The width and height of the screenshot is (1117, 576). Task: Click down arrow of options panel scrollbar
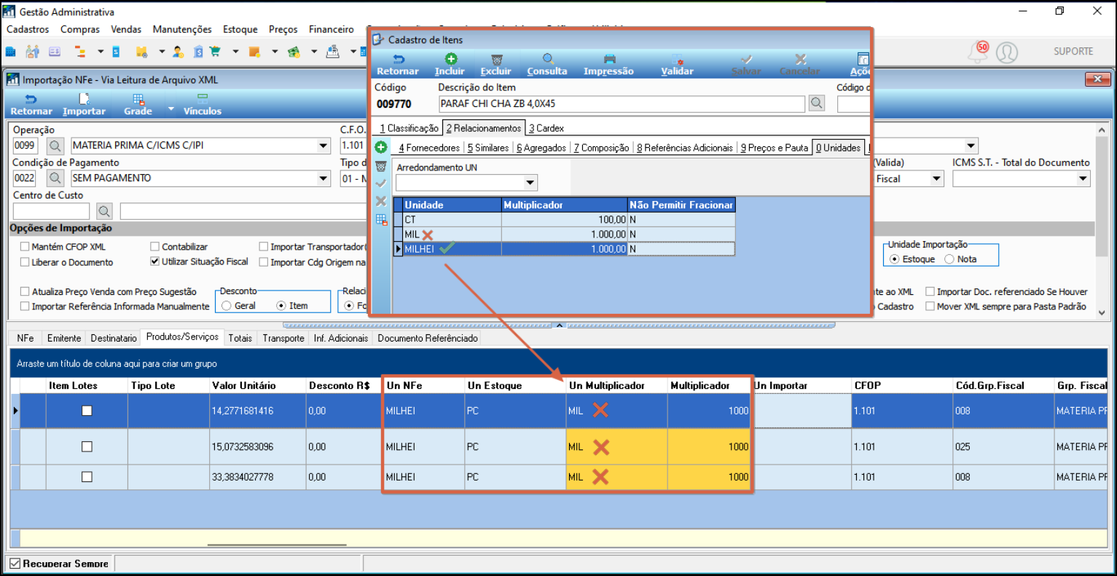coord(1101,313)
